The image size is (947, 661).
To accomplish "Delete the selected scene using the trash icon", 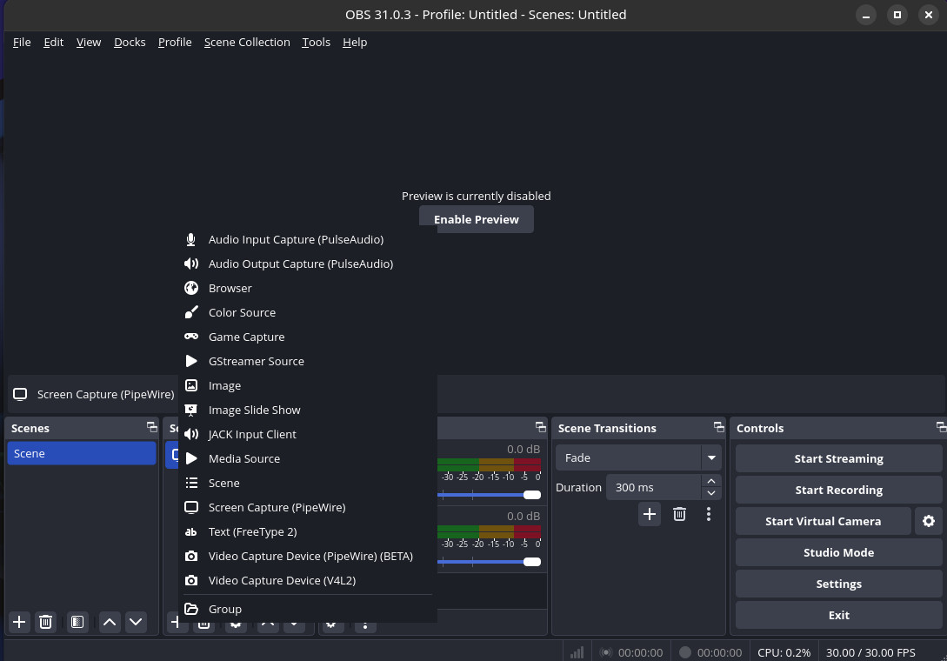I will [x=45, y=622].
